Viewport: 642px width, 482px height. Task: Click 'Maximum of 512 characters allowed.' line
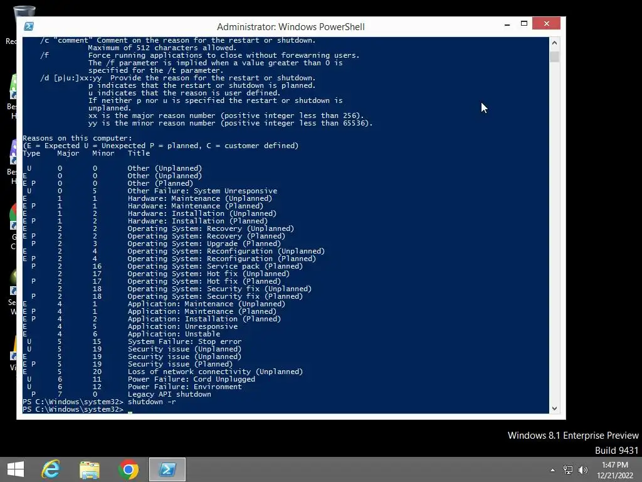(162, 48)
